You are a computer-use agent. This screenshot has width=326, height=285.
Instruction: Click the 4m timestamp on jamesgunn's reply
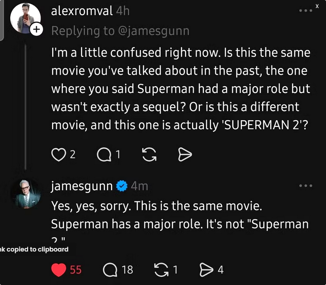[x=139, y=186]
